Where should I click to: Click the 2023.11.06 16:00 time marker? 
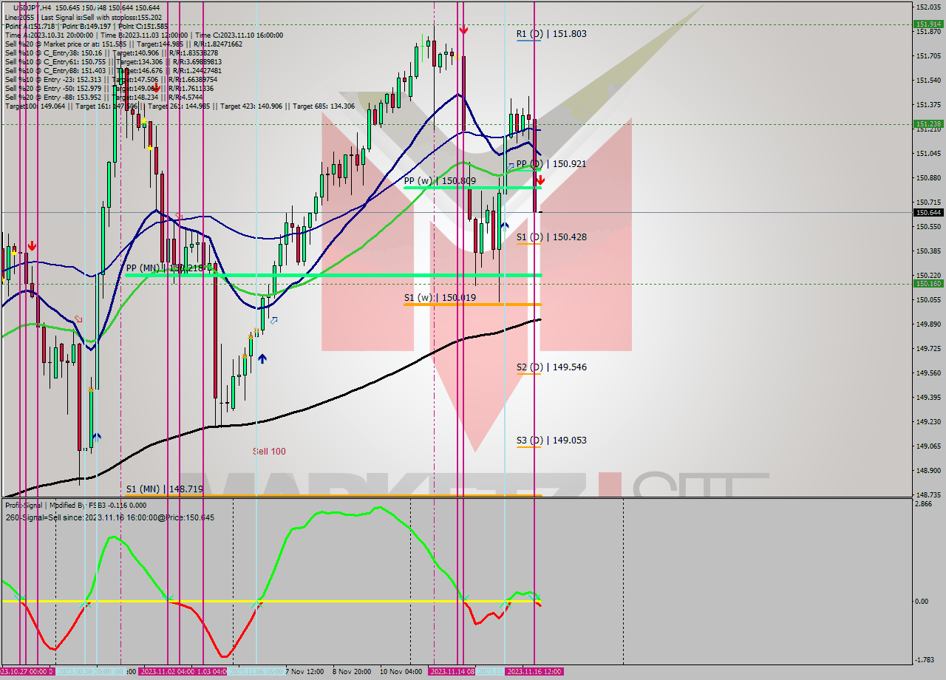coord(256,672)
